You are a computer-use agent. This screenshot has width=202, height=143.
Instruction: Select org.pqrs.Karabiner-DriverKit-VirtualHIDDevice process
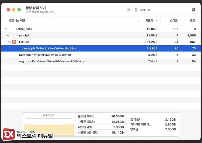52,61
